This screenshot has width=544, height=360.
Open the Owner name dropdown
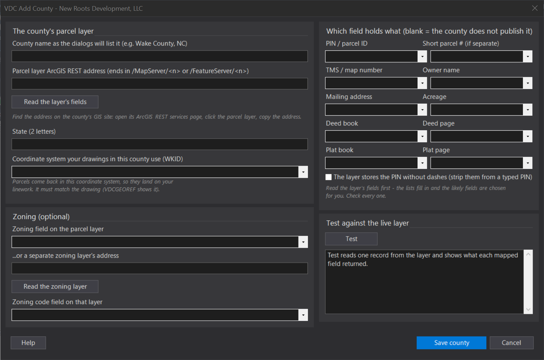point(528,83)
